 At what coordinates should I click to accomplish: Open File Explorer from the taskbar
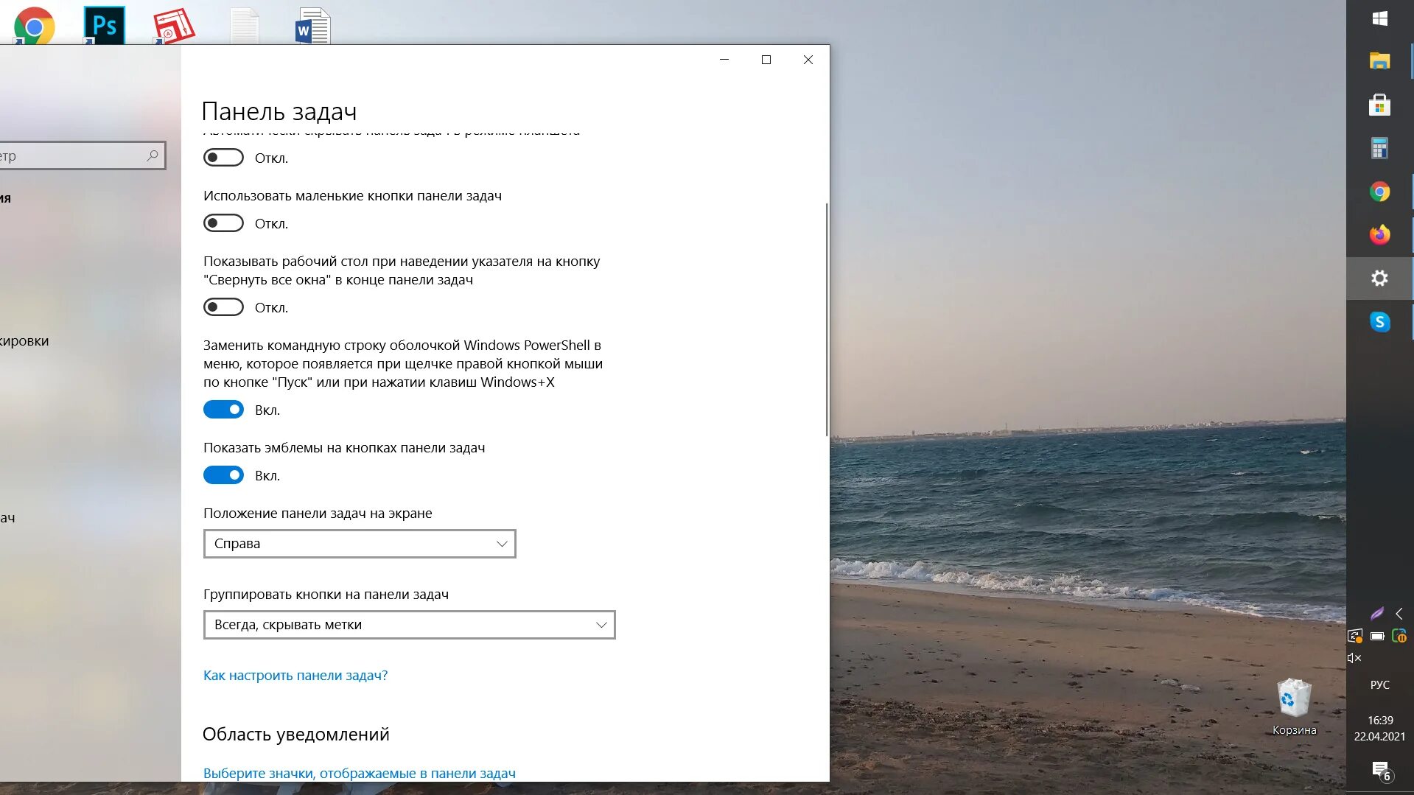[x=1380, y=61]
